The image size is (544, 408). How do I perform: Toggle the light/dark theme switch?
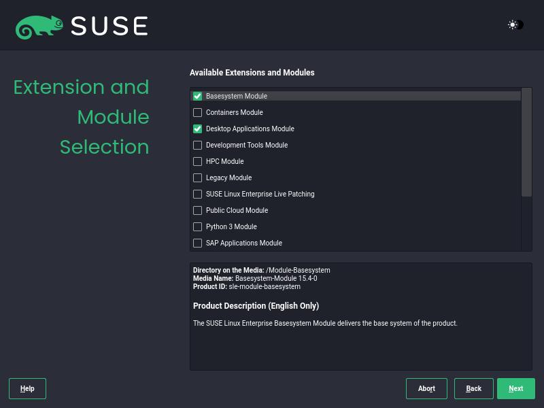click(515, 25)
